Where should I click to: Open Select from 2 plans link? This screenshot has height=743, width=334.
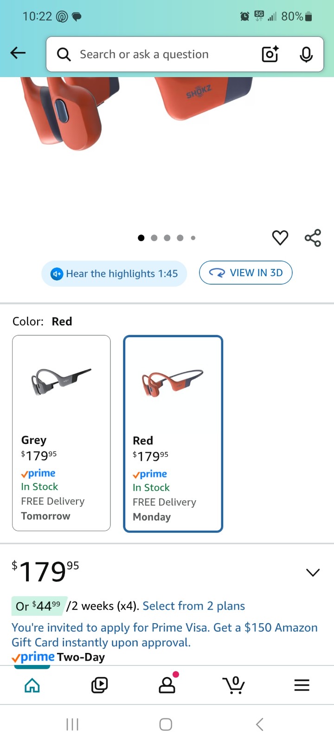tap(193, 606)
